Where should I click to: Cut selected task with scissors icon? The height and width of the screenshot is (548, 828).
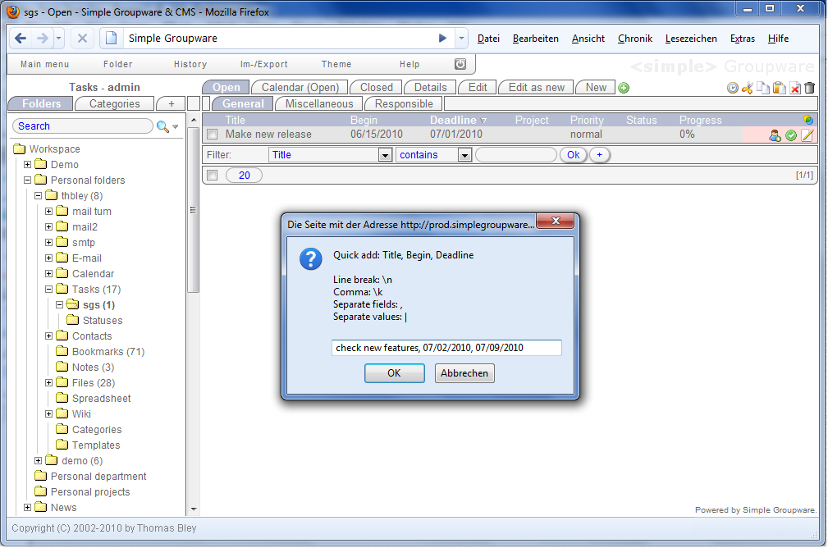(x=748, y=88)
